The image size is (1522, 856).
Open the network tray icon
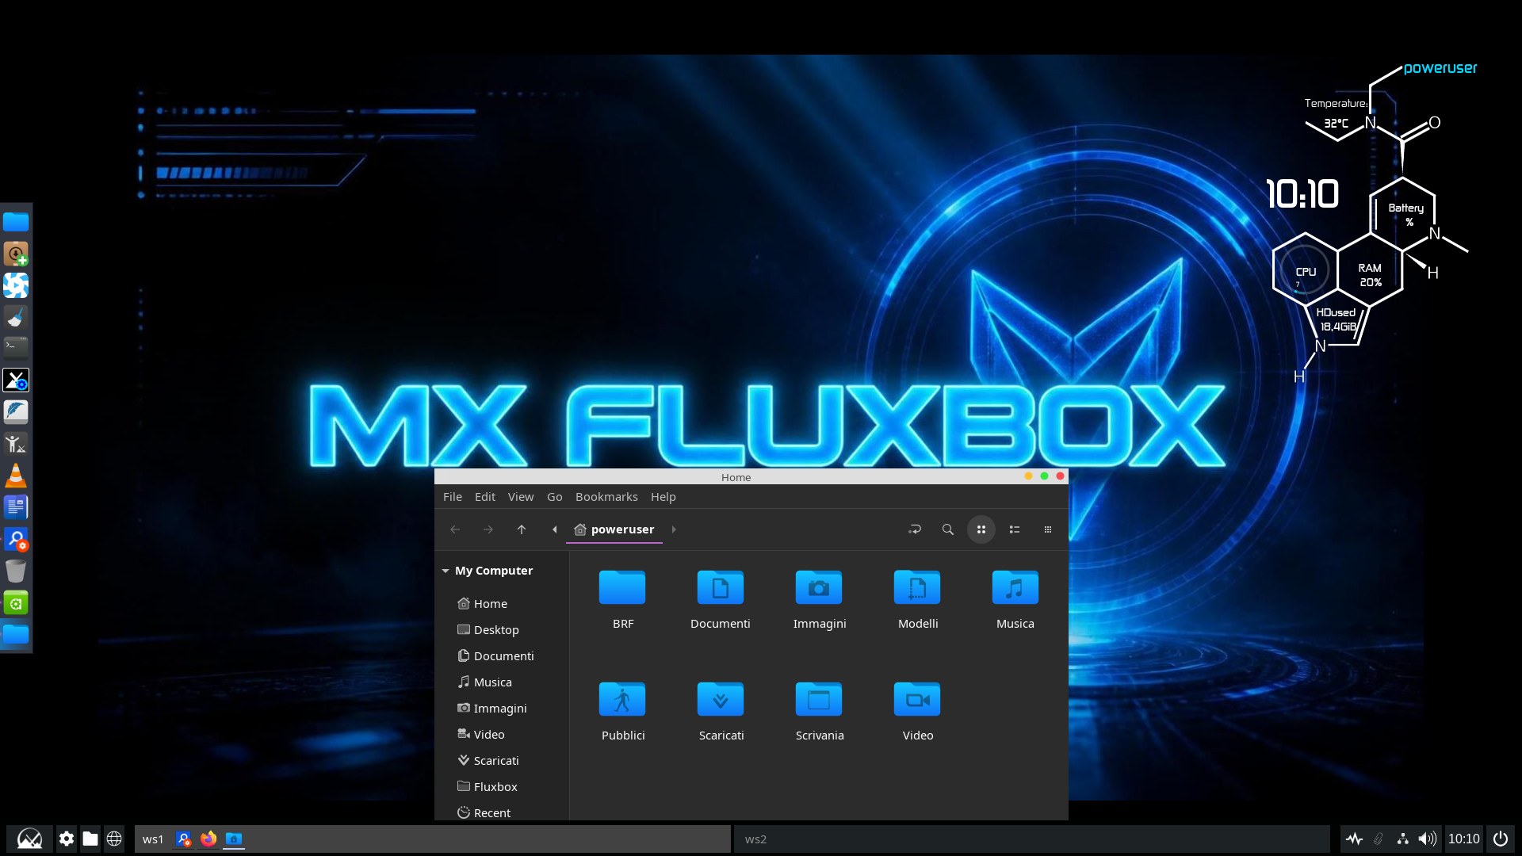[x=1403, y=839]
